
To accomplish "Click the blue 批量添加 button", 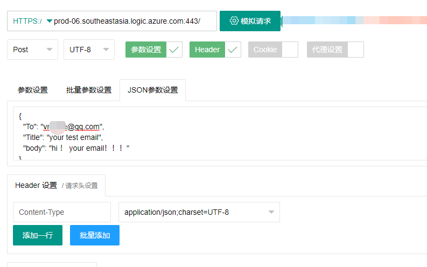I will [x=95, y=235].
